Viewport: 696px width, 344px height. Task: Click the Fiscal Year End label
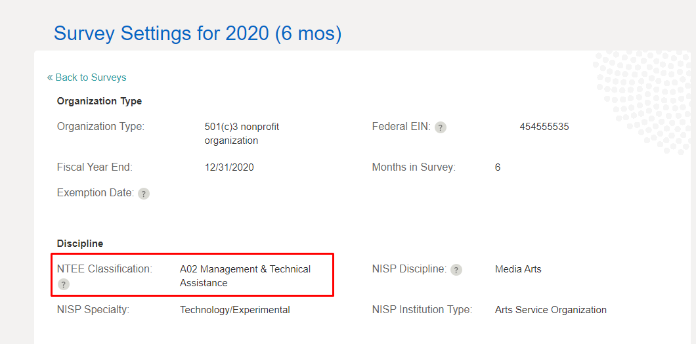pyautogui.click(x=95, y=167)
